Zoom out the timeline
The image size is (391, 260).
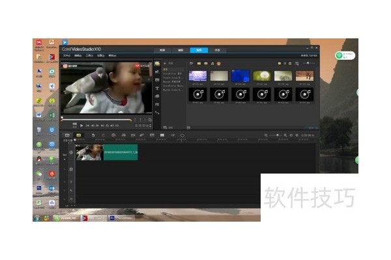(x=266, y=135)
